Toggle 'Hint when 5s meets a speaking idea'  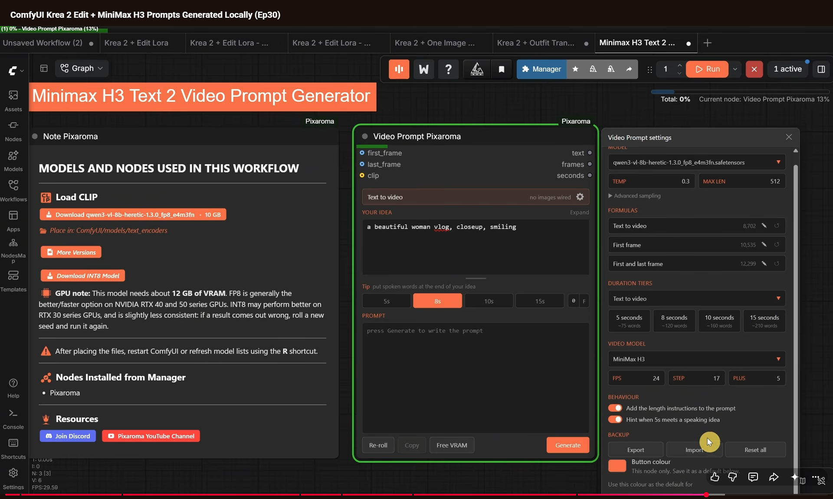(x=615, y=419)
